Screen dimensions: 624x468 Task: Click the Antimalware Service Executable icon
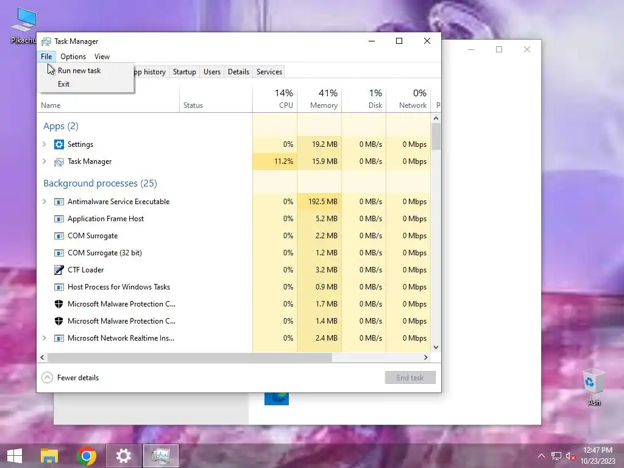pos(59,202)
